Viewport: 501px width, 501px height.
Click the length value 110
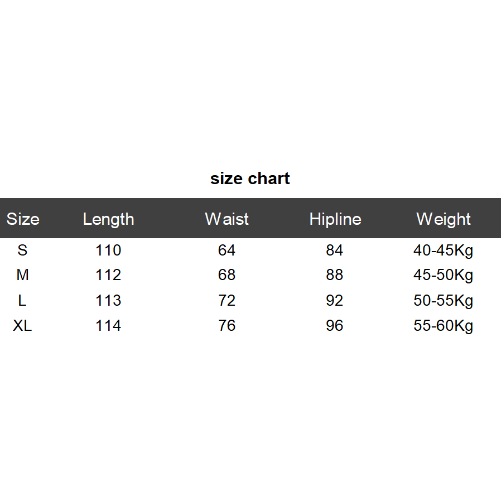coord(108,250)
